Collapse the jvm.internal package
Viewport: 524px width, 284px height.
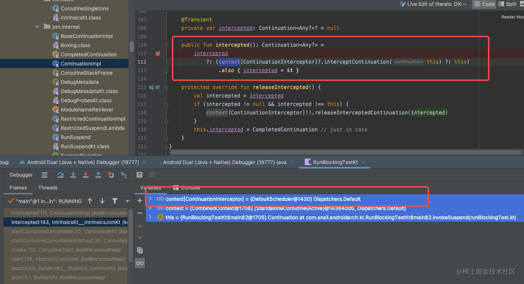[37, 27]
